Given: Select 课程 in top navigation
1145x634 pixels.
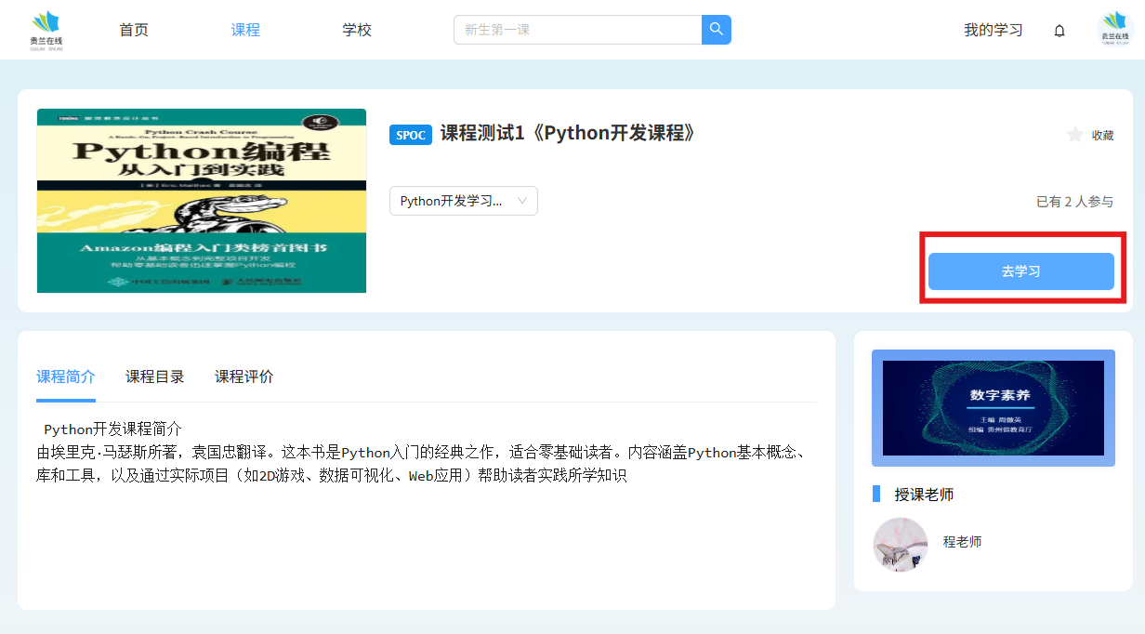Looking at the screenshot, I should click(x=245, y=30).
